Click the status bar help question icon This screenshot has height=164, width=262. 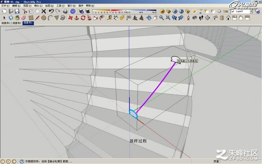click(x=22, y=161)
